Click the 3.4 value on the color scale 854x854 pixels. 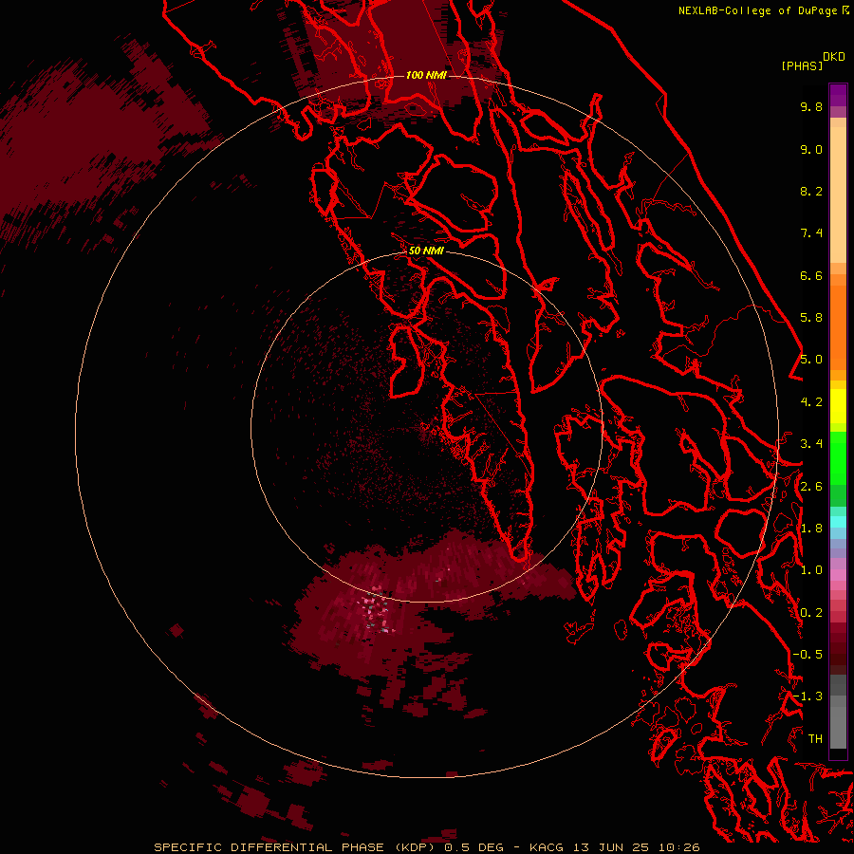coord(811,444)
